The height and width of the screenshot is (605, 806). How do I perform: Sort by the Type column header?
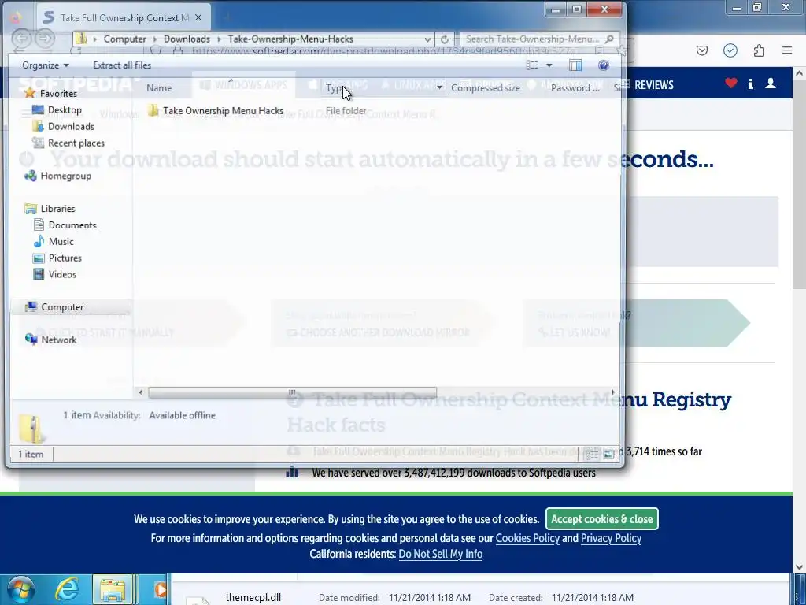tap(334, 88)
